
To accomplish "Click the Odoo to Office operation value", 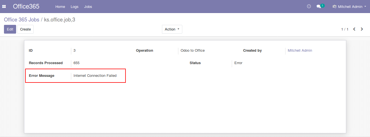I will tap(192, 51).
